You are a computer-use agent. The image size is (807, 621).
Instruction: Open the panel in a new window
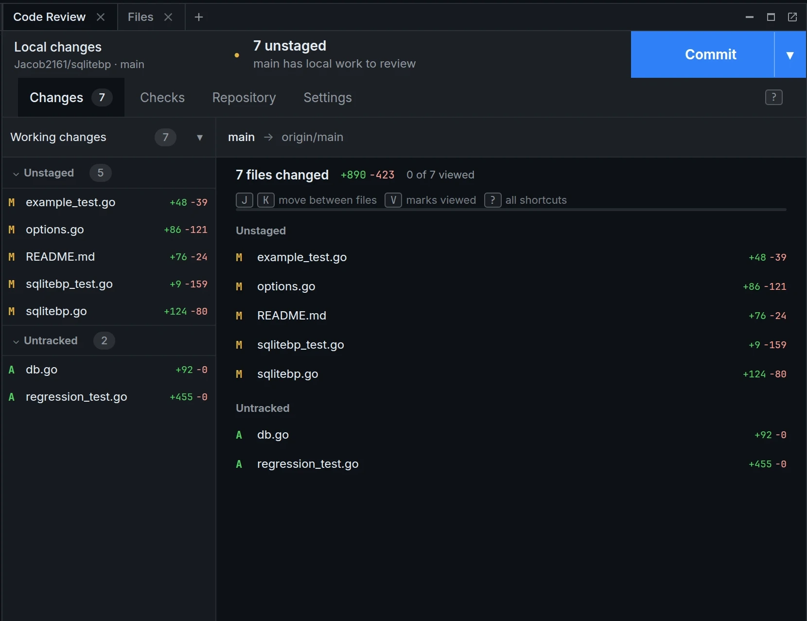click(x=792, y=17)
